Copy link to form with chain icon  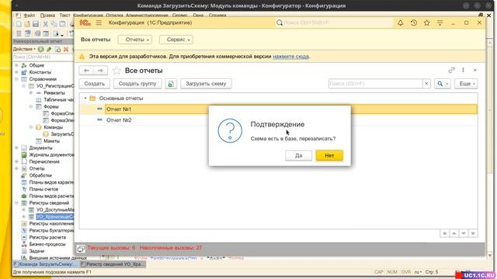(451, 71)
